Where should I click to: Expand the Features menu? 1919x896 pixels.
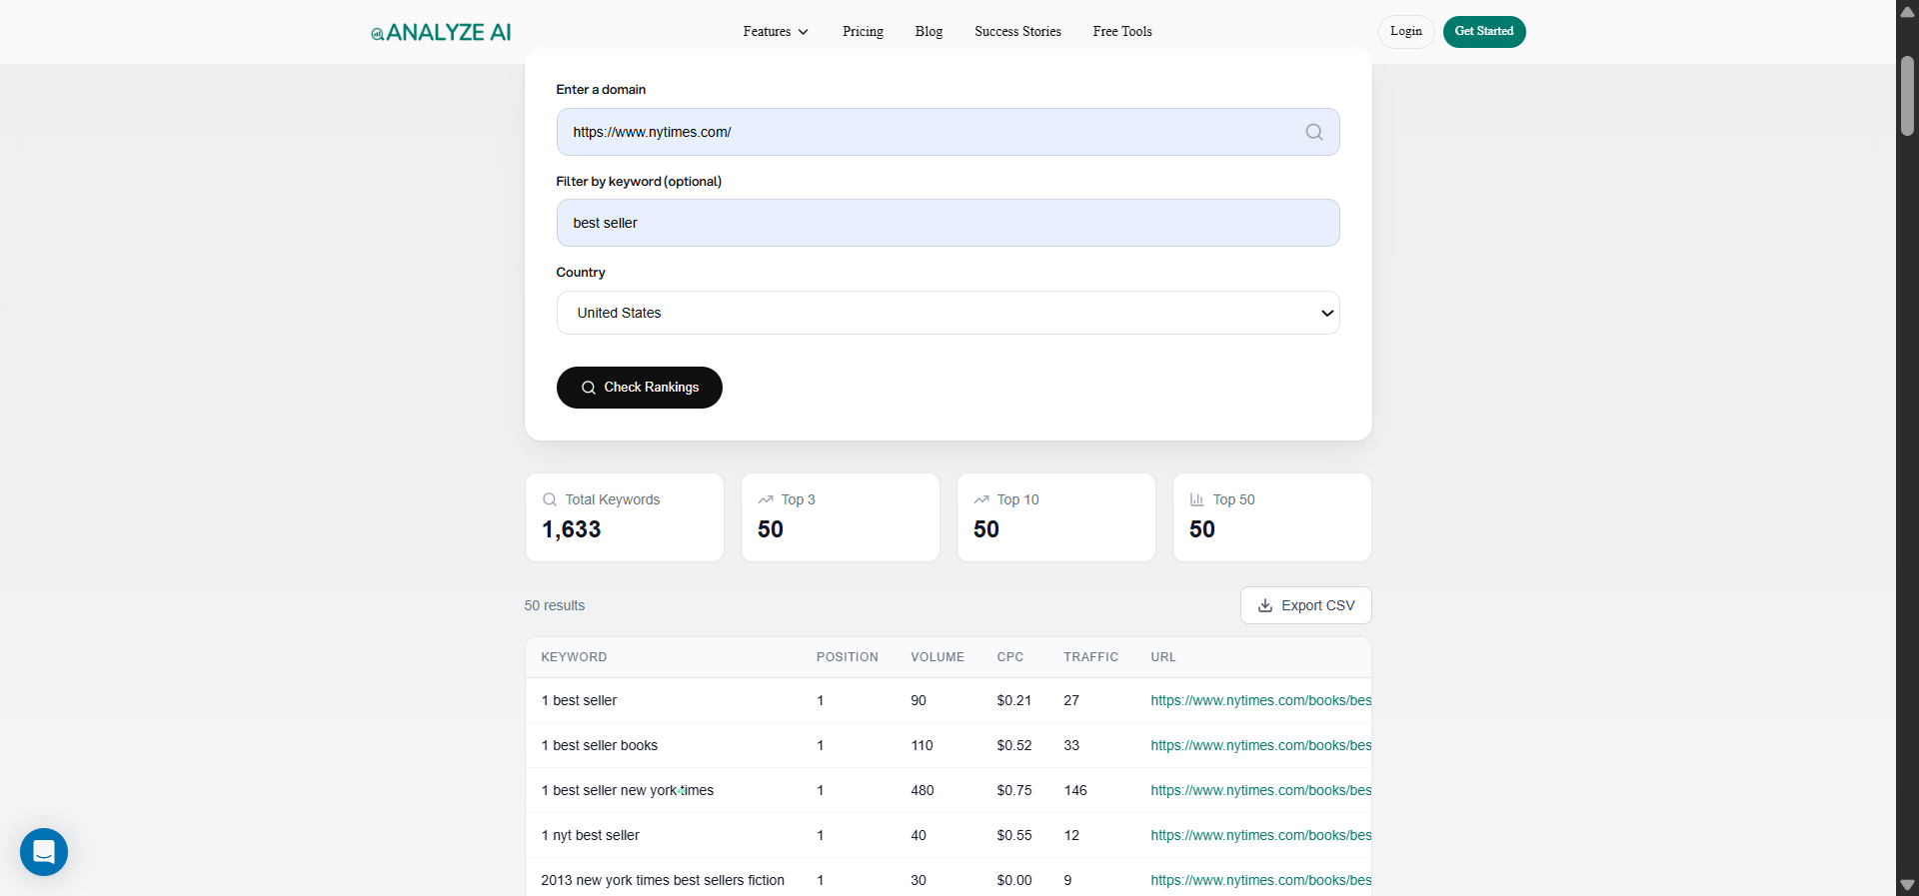coord(776,32)
